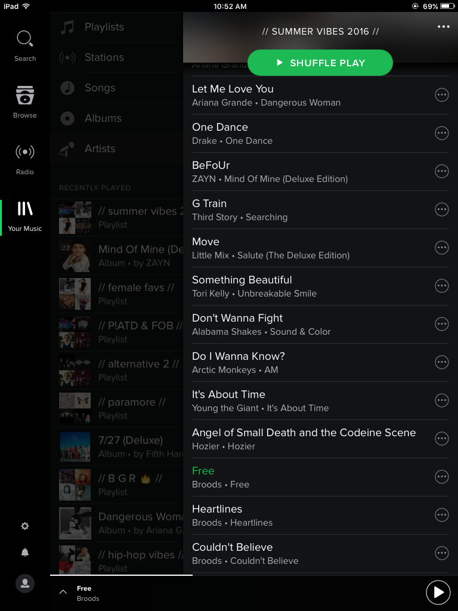
Task: Open the Albums menu item
Action: click(x=116, y=118)
